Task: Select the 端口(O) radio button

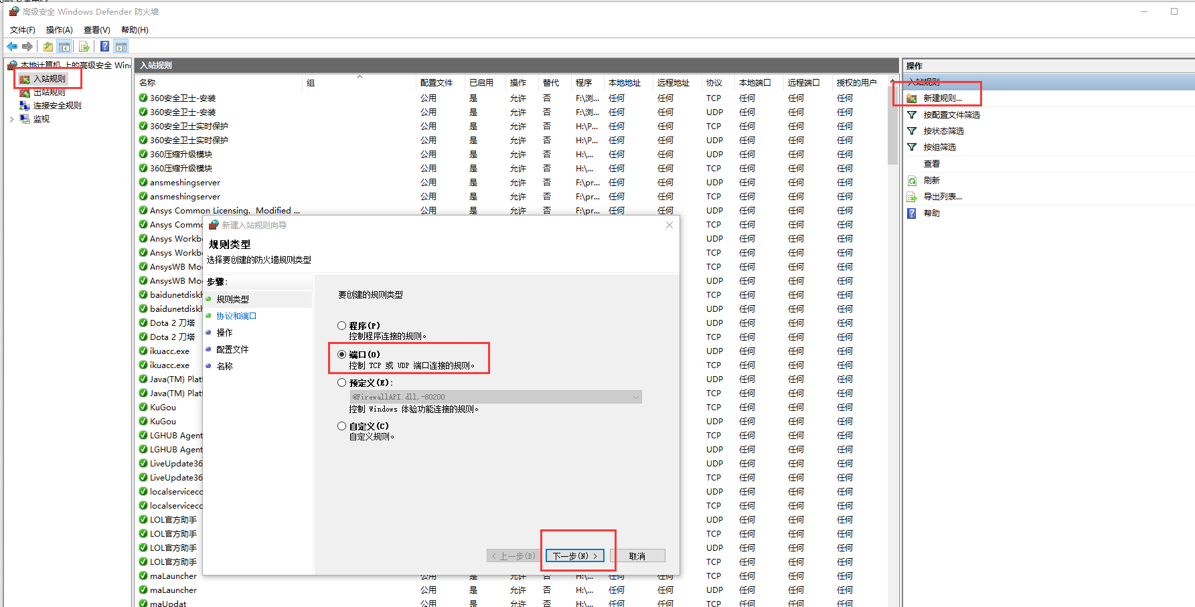Action: (x=341, y=355)
